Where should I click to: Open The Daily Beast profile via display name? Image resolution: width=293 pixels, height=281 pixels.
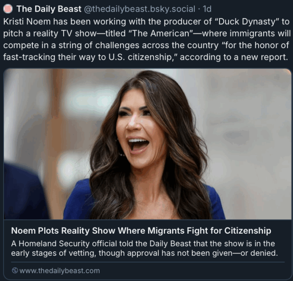tap(49, 9)
